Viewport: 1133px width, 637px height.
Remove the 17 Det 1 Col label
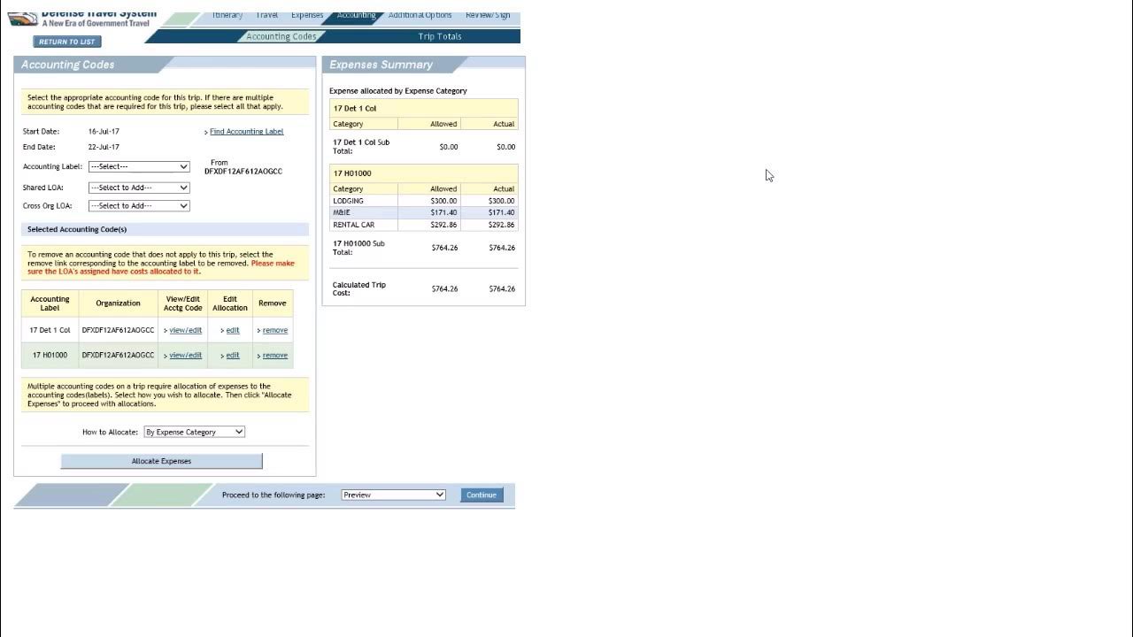tap(275, 330)
